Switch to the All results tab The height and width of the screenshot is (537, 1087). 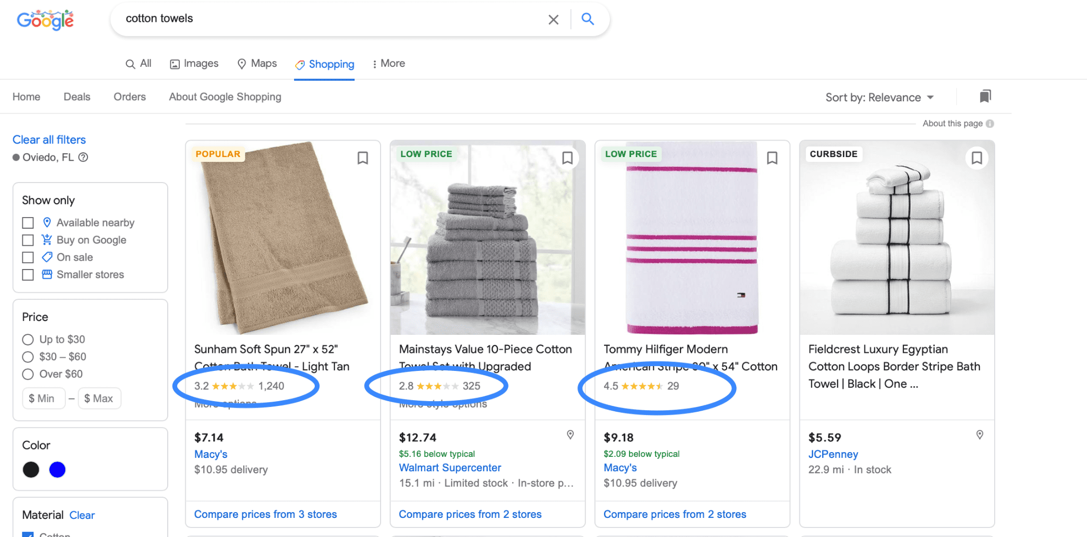[x=138, y=64]
